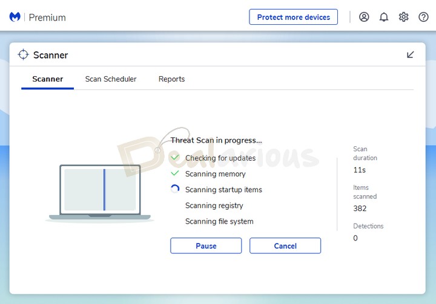Image resolution: width=436 pixels, height=304 pixels.
Task: Open the account profile icon
Action: pyautogui.click(x=364, y=17)
